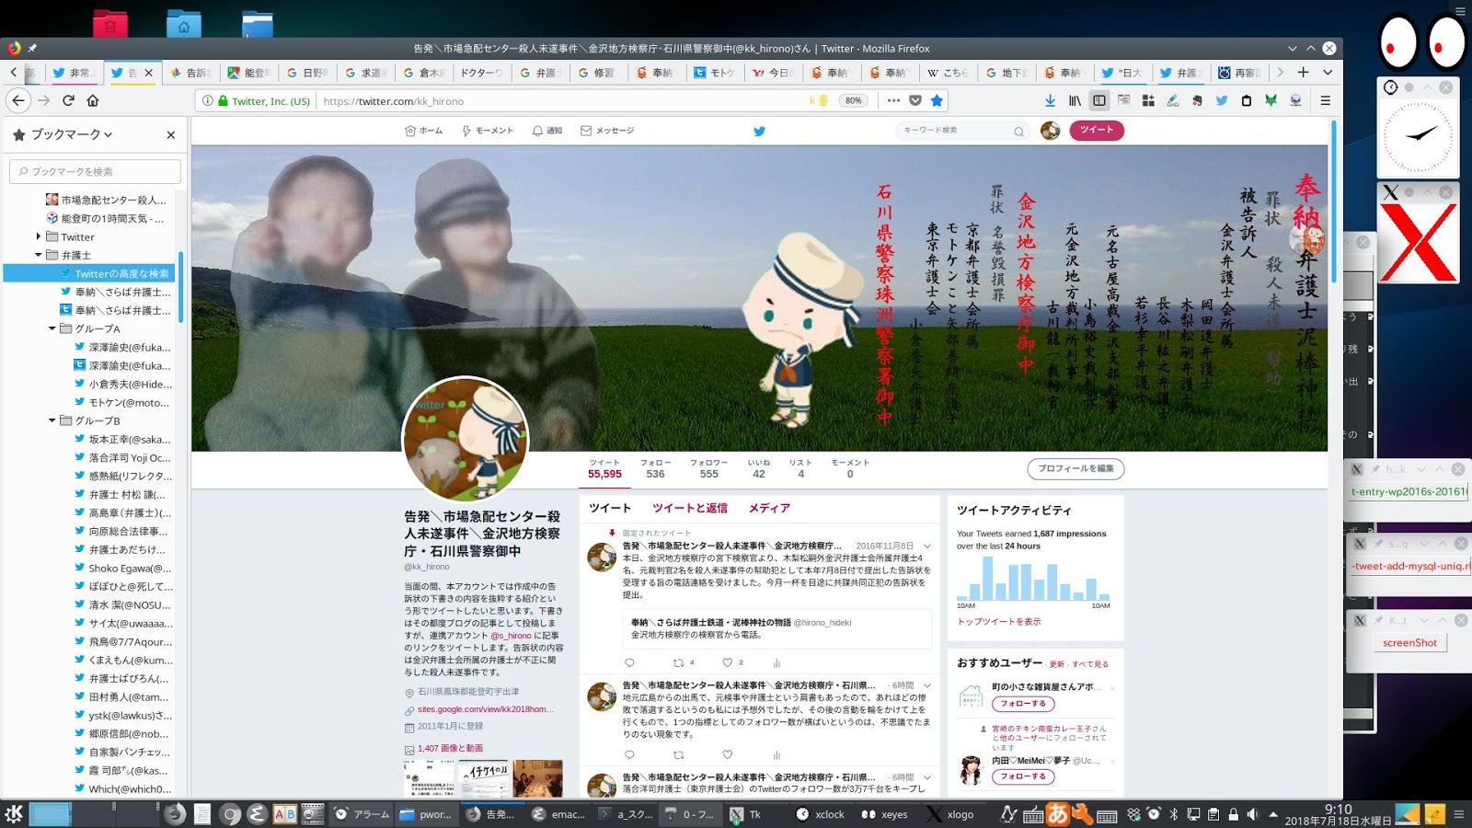The image size is (1472, 828).
Task: Switch to the xclock taskbar entry
Action: 821,814
